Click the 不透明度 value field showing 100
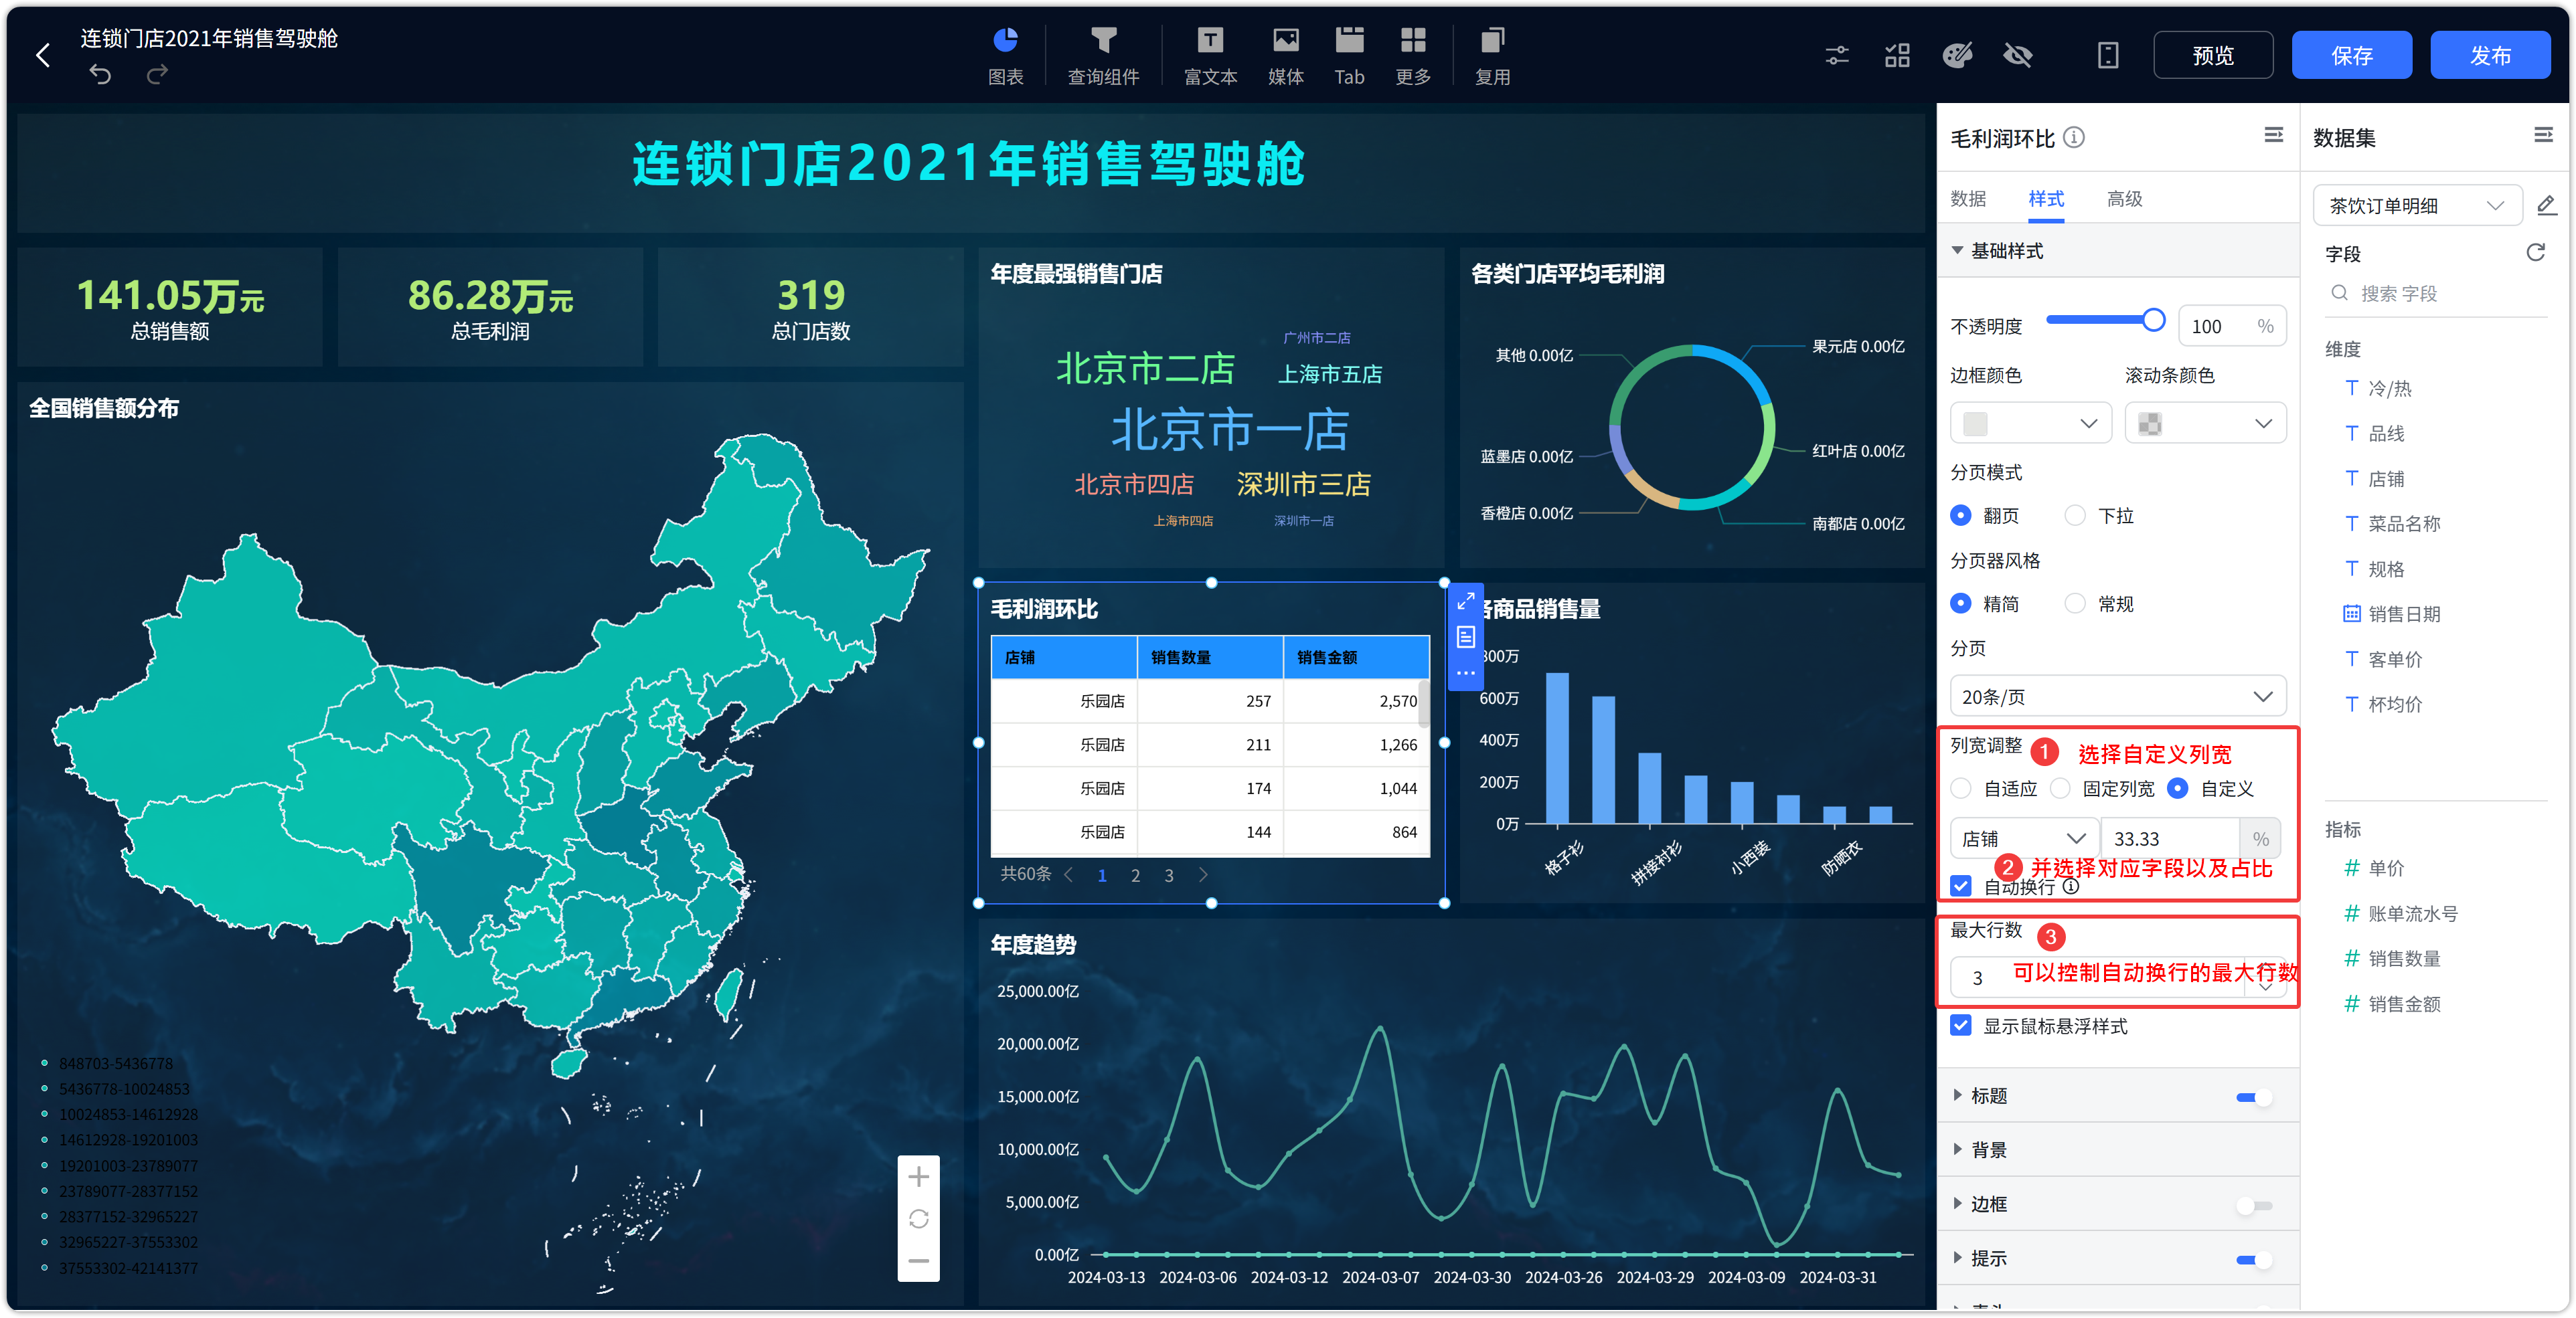 [2232, 326]
